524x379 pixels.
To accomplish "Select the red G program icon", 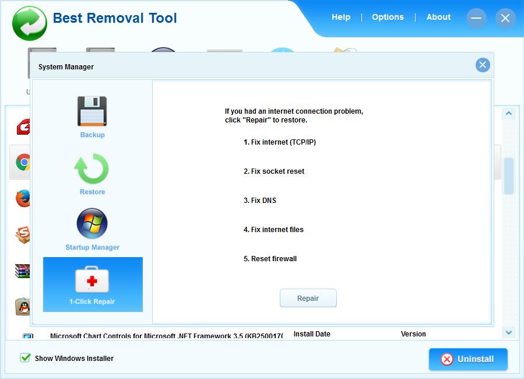I will (x=23, y=127).
